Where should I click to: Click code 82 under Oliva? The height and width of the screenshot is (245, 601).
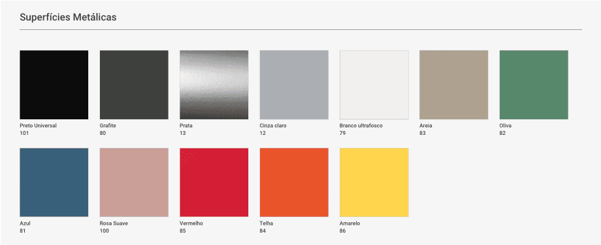coord(502,134)
